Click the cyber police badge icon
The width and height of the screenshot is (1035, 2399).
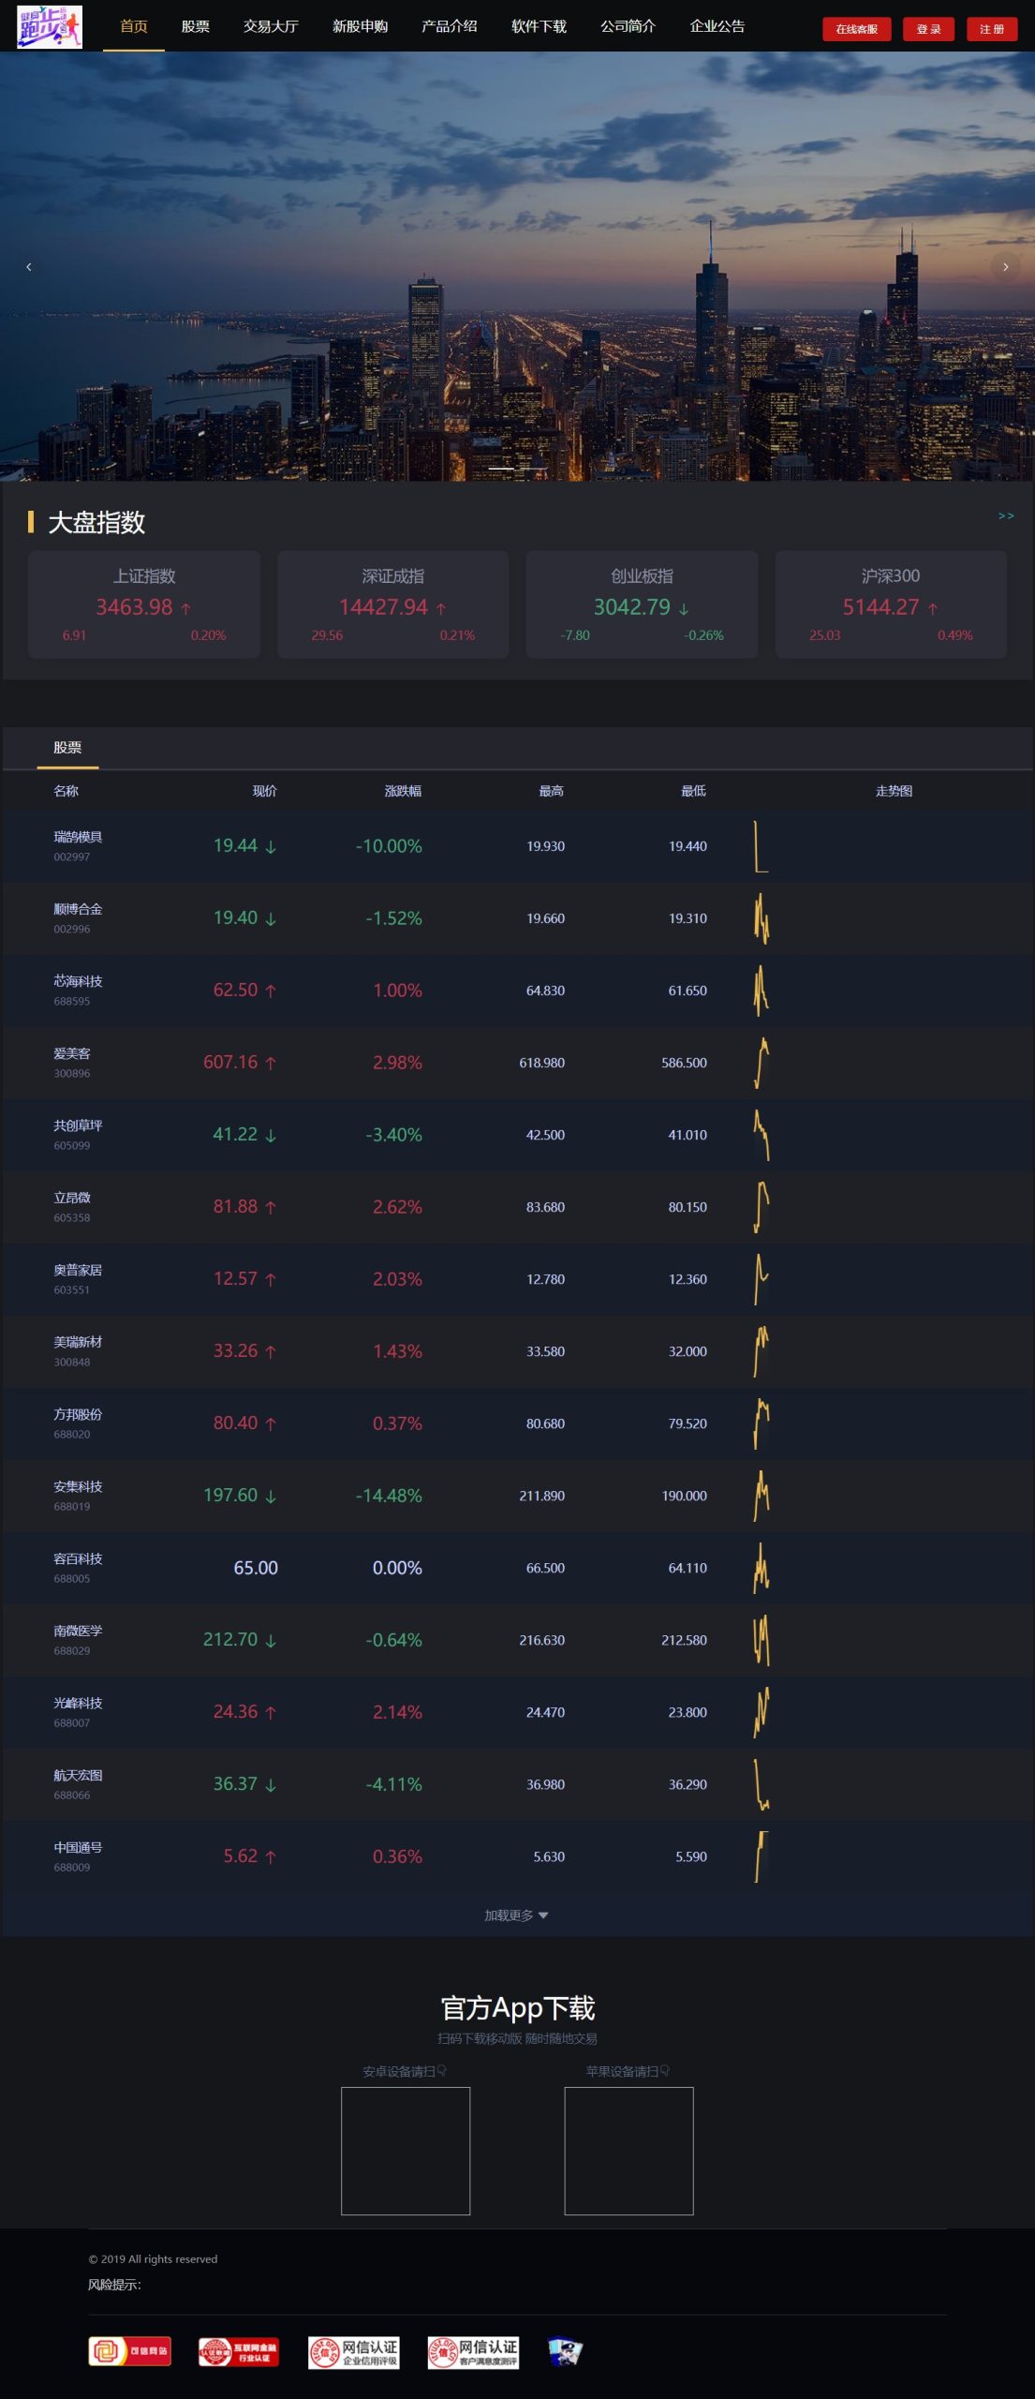point(565,2351)
